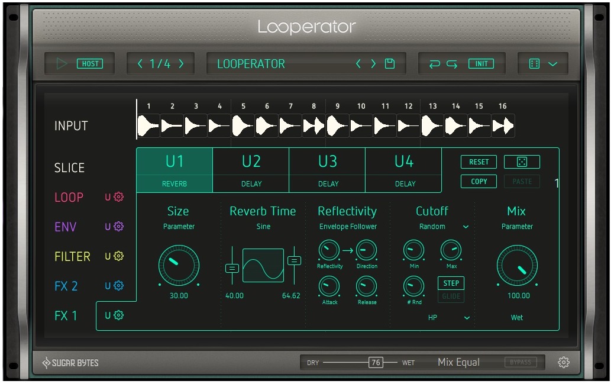Click the Mix Equal label
614x384 pixels.
click(x=458, y=363)
